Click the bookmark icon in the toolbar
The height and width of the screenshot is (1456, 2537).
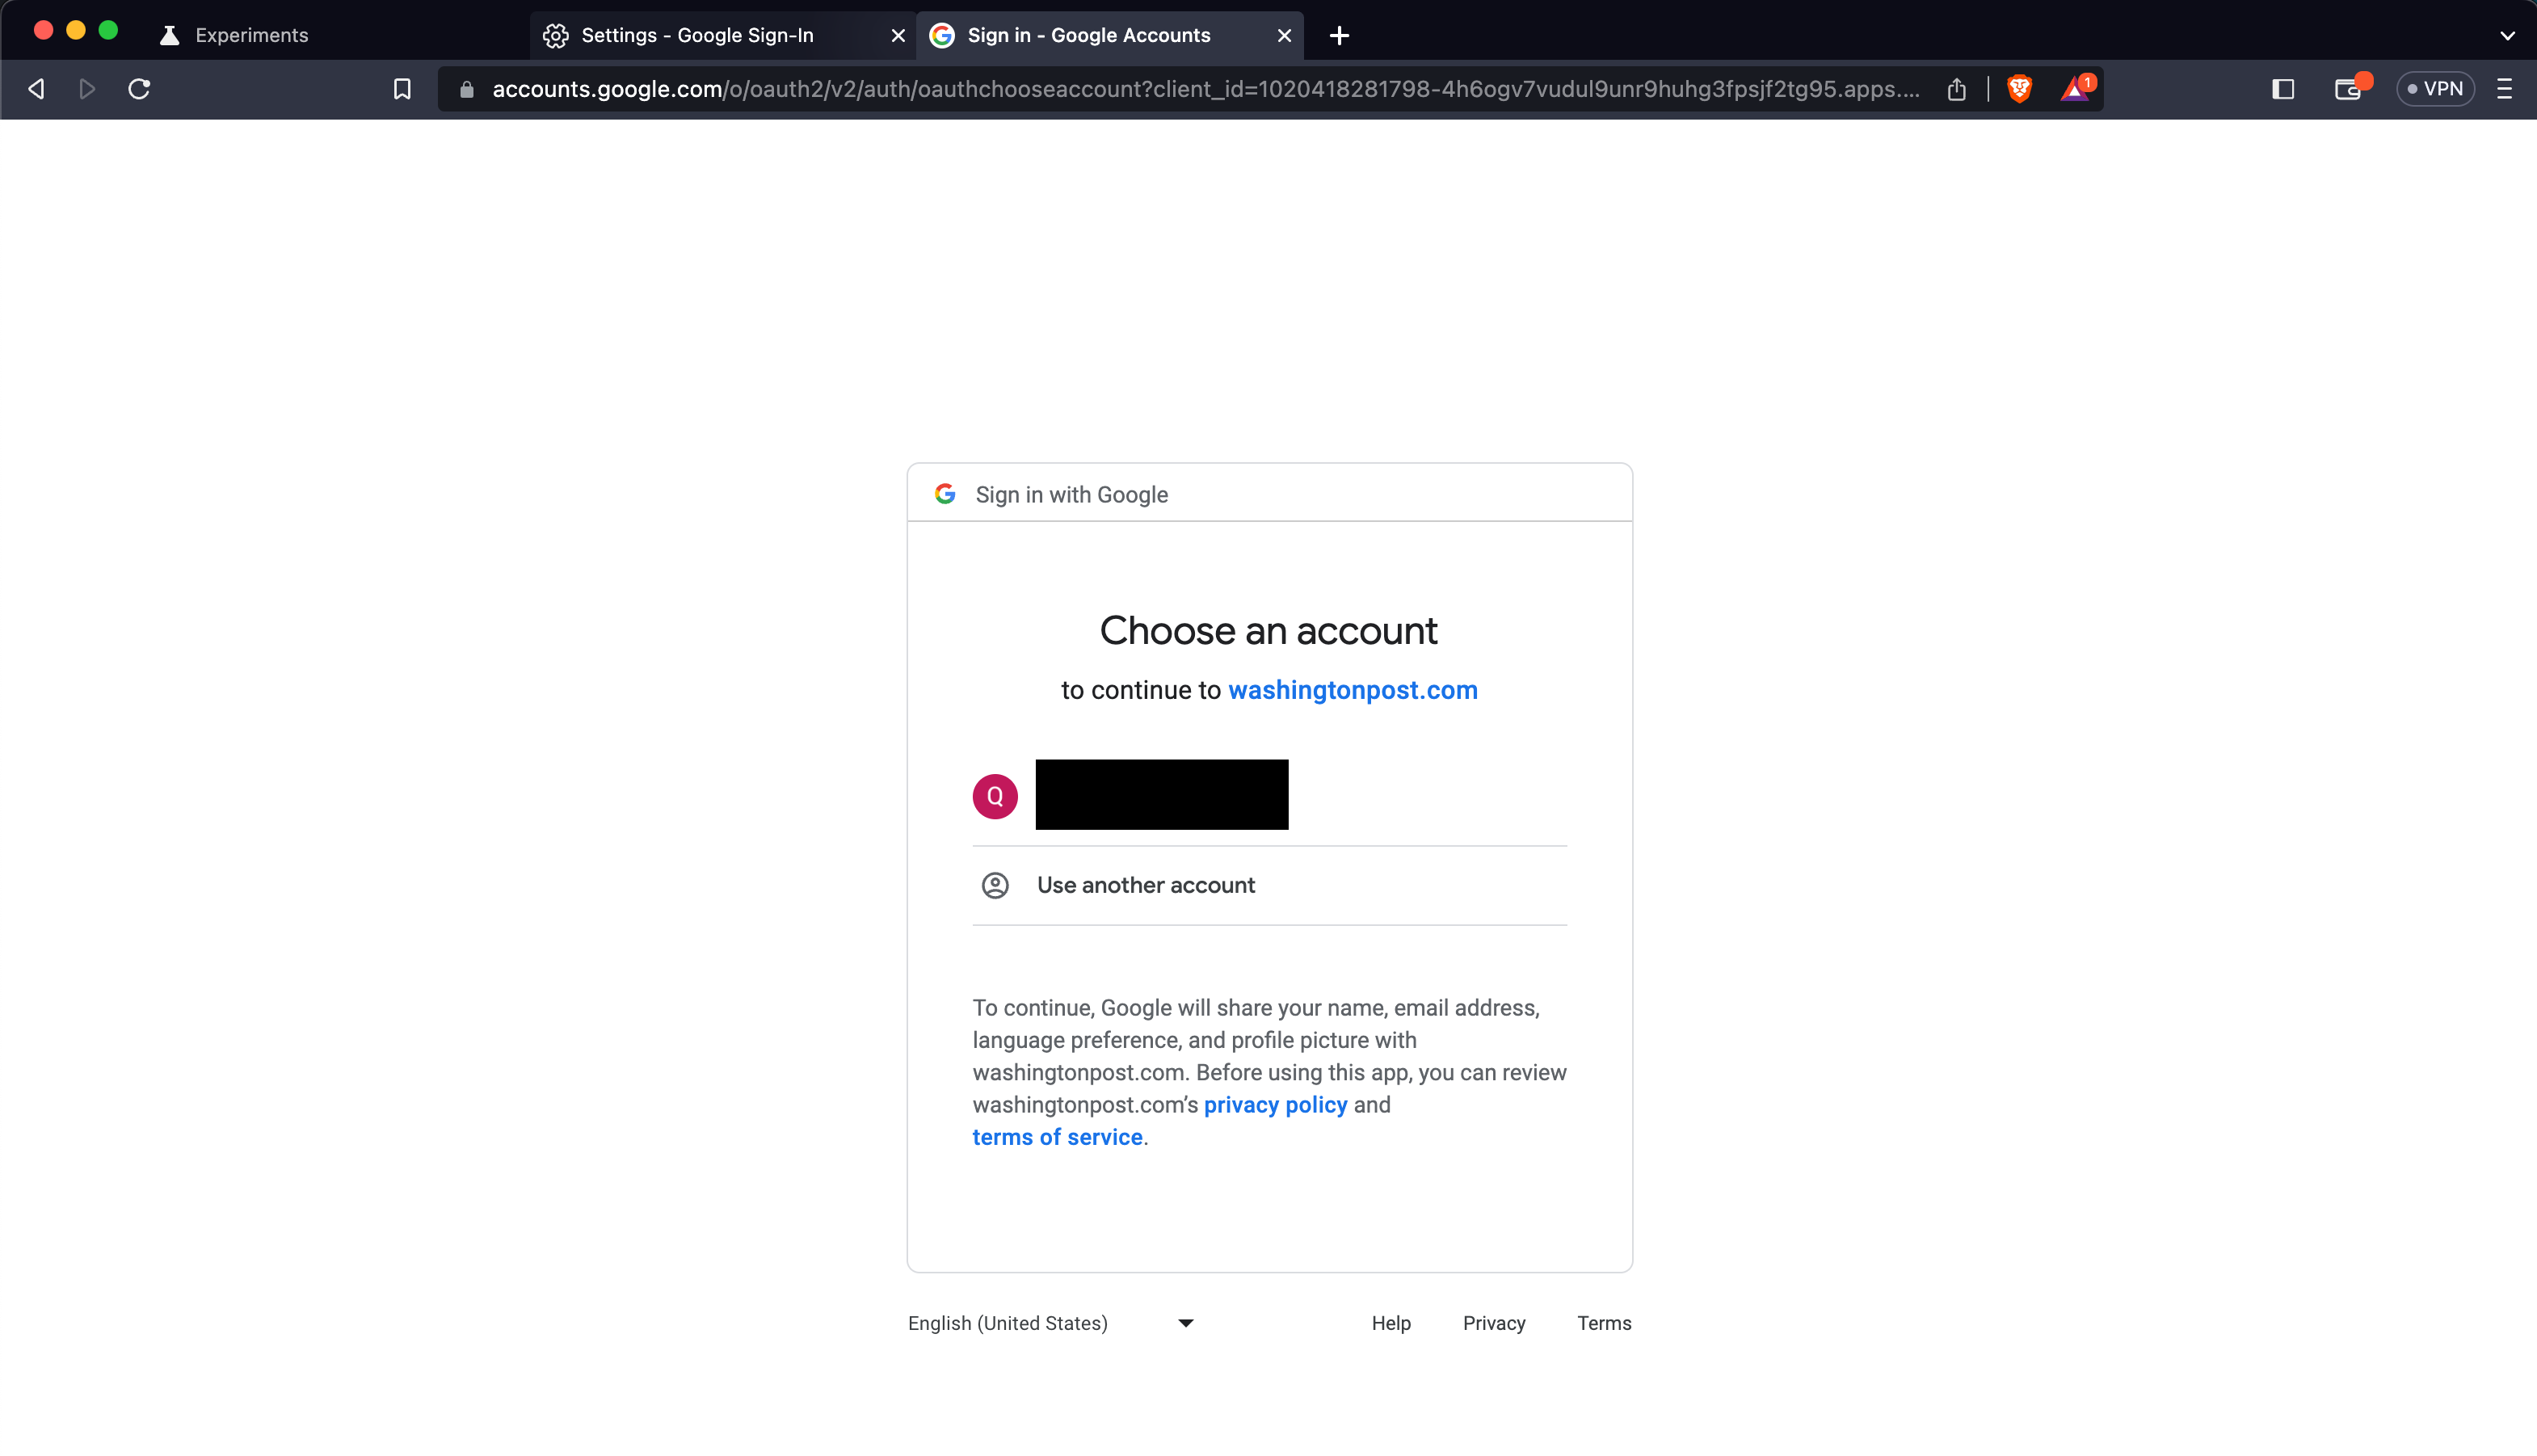[x=401, y=89]
